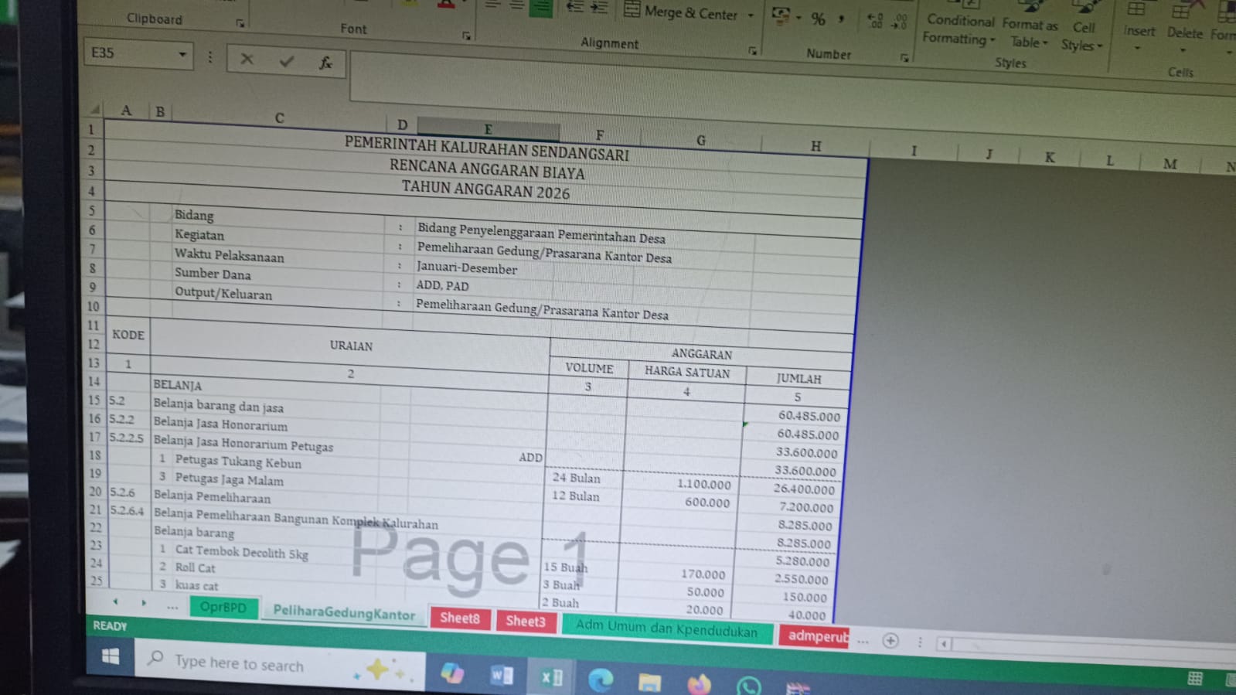Expand the Clipboard group dialog launcher
The width and height of the screenshot is (1236, 695).
240,24
